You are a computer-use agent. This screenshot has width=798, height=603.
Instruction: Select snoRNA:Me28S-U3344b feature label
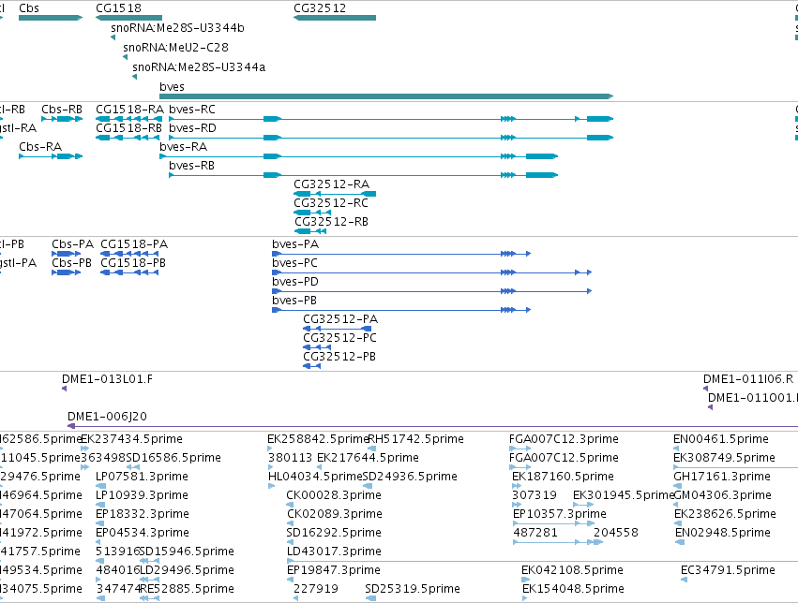pyautogui.click(x=177, y=28)
